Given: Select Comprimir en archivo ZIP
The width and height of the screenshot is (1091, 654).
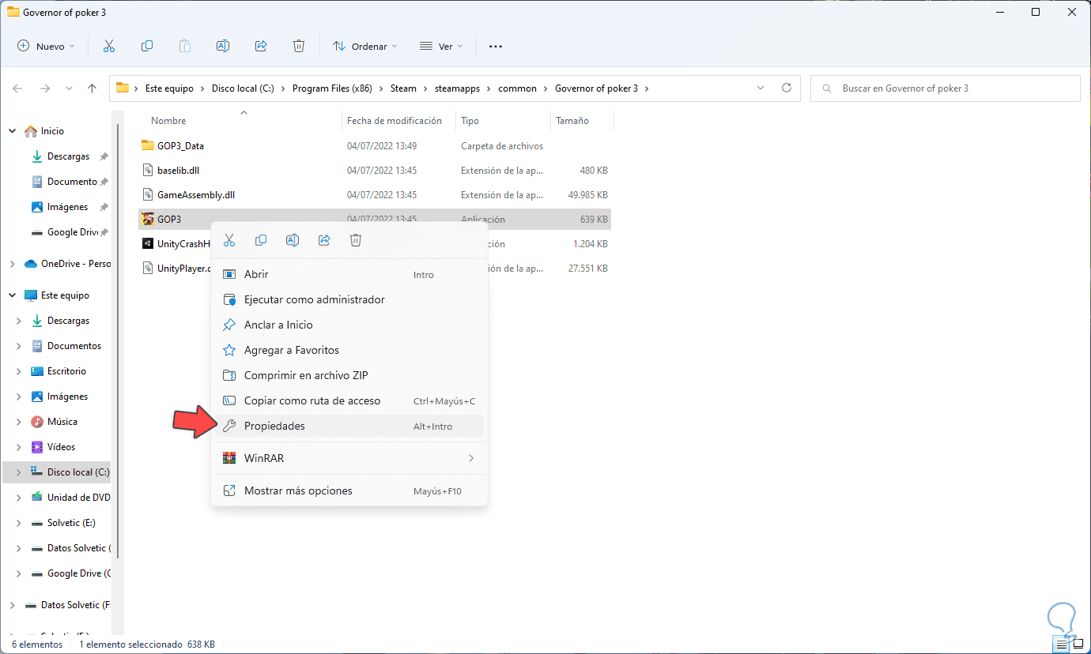Looking at the screenshot, I should click(x=349, y=375).
